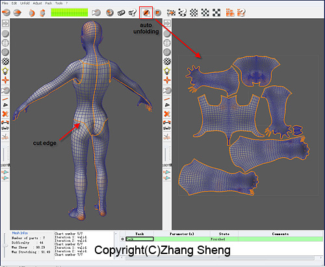The width and height of the screenshot is (325, 267).
Task: Click the task table horizontal scrollbar
Action: tap(220, 258)
